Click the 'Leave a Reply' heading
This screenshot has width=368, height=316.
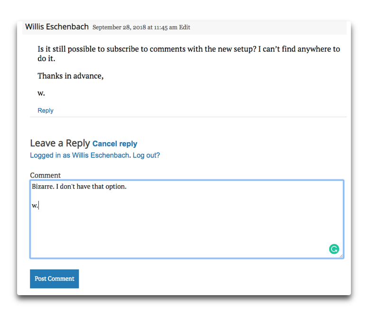click(60, 143)
